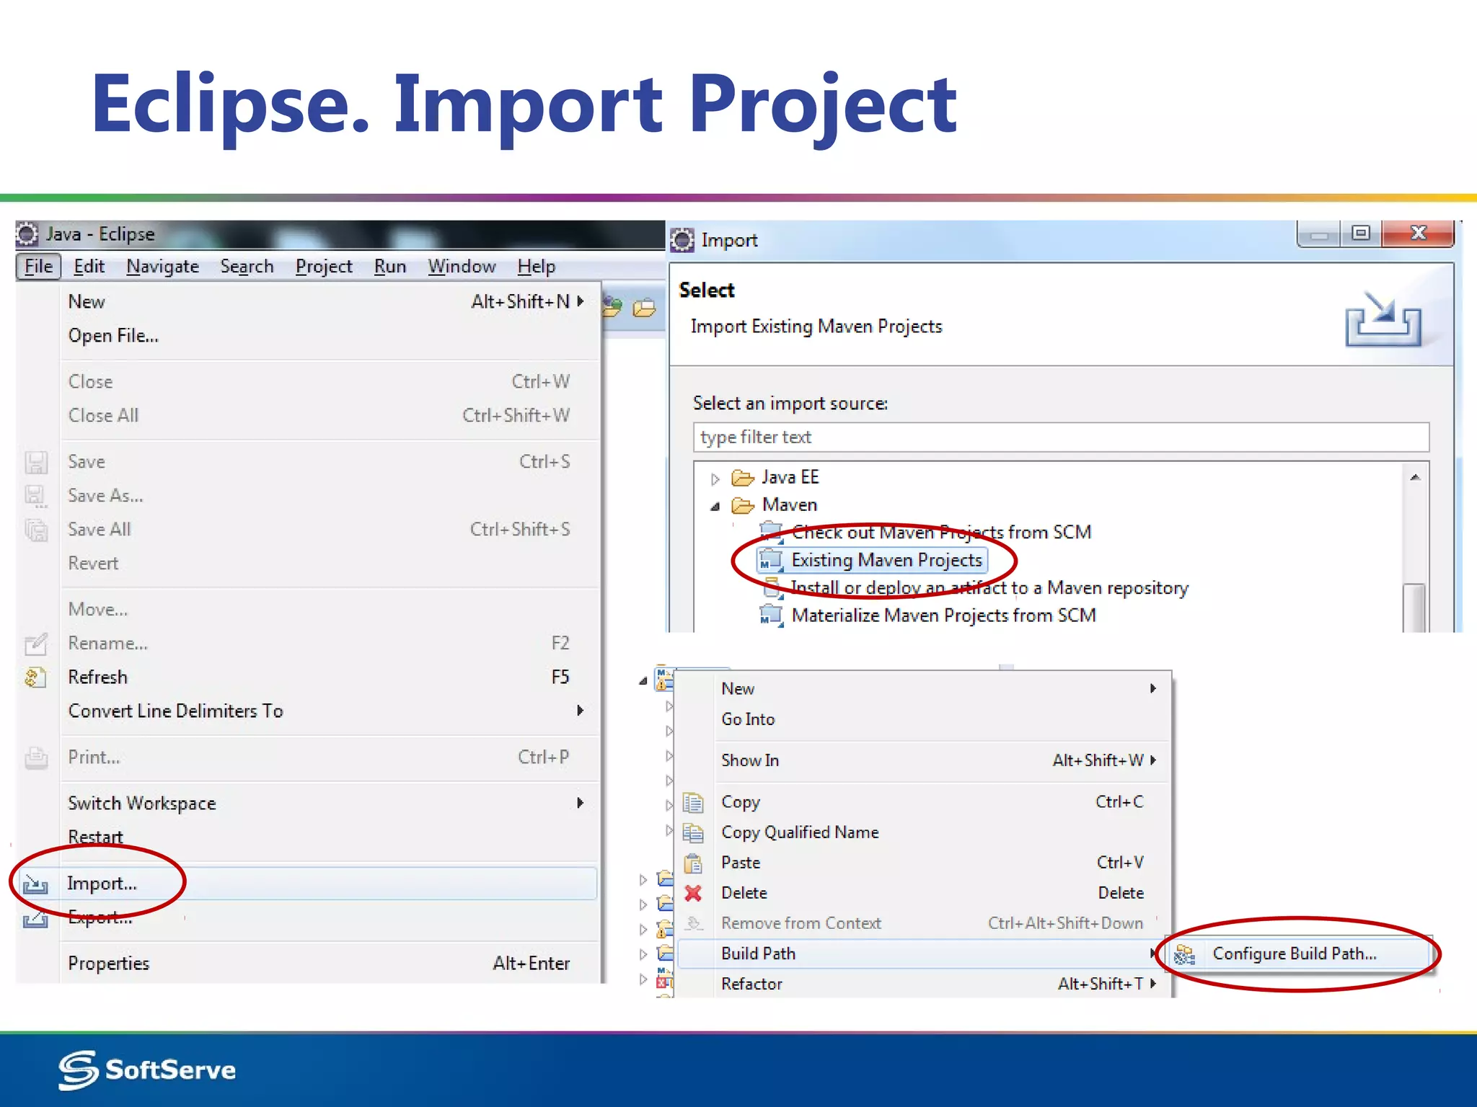The height and width of the screenshot is (1107, 1477).
Task: Choose Go Into from context menu
Action: click(x=939, y=719)
